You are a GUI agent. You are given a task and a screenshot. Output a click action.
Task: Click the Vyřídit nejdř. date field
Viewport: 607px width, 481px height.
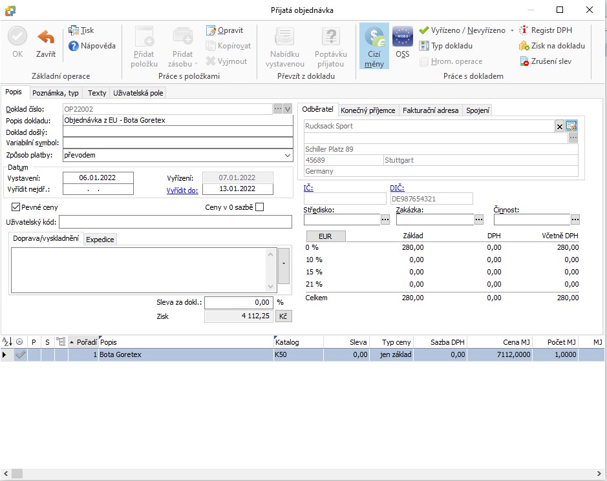click(x=98, y=189)
